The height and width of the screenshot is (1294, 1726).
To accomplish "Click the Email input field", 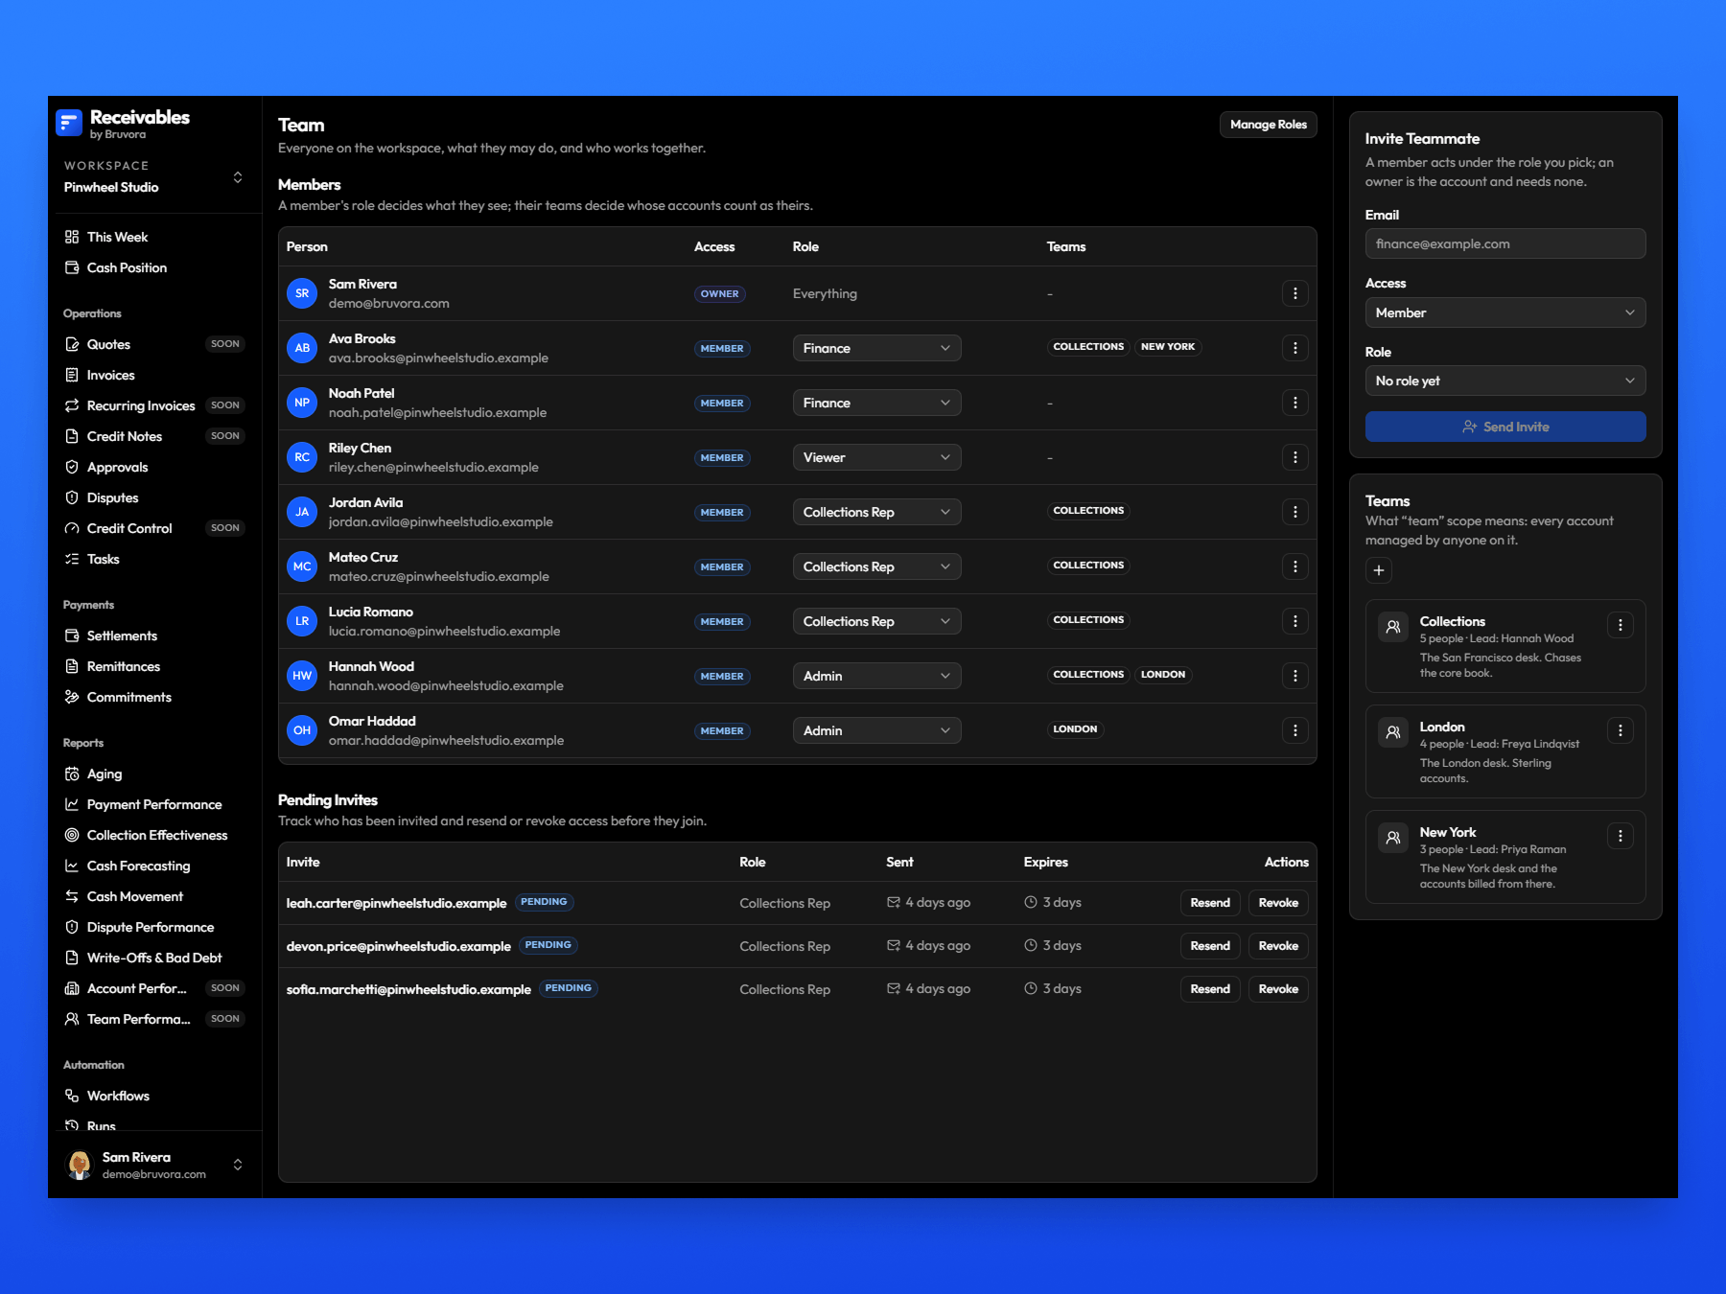I will pyautogui.click(x=1505, y=243).
